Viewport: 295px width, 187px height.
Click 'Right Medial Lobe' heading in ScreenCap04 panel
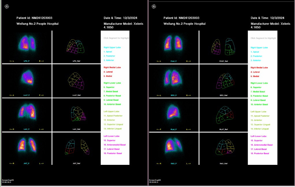click(x=259, y=68)
